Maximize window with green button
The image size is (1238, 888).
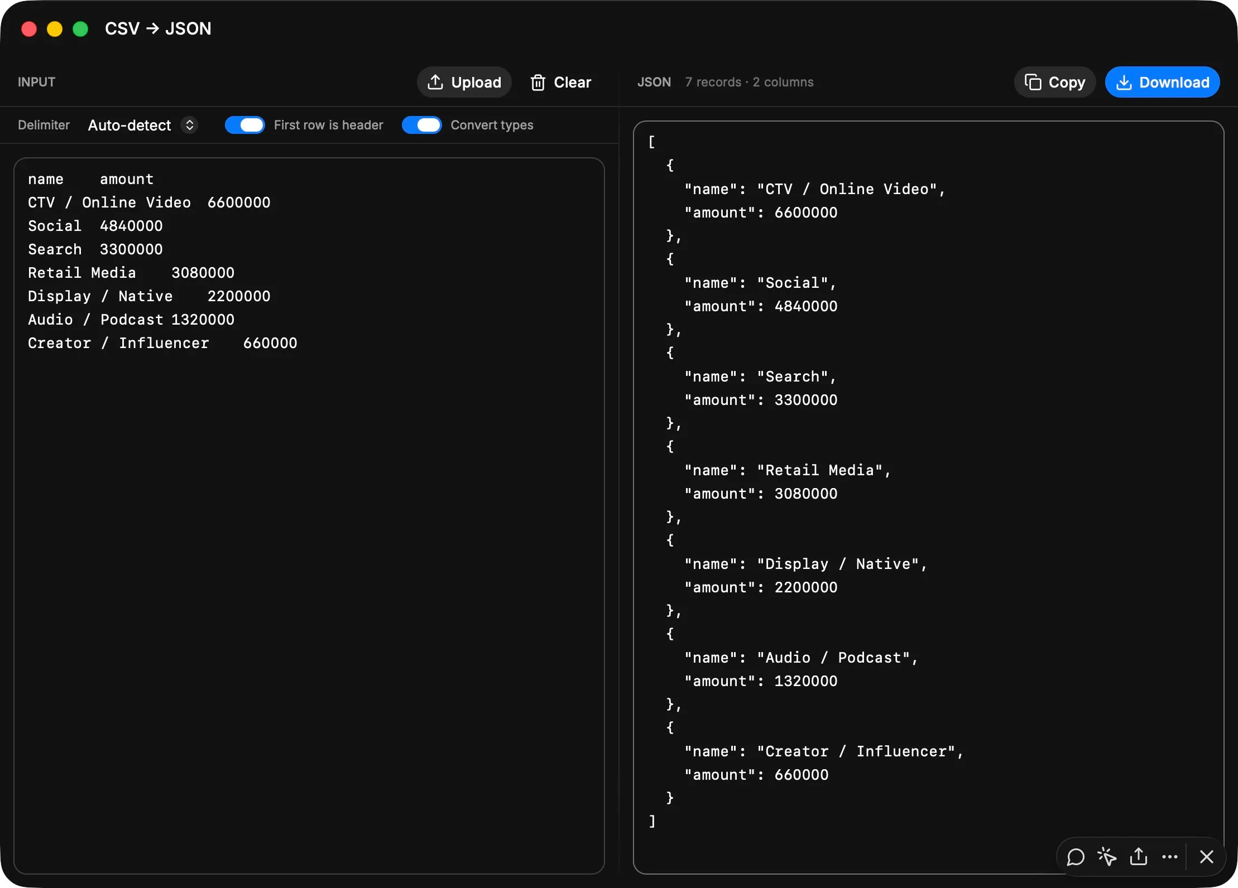click(80, 28)
